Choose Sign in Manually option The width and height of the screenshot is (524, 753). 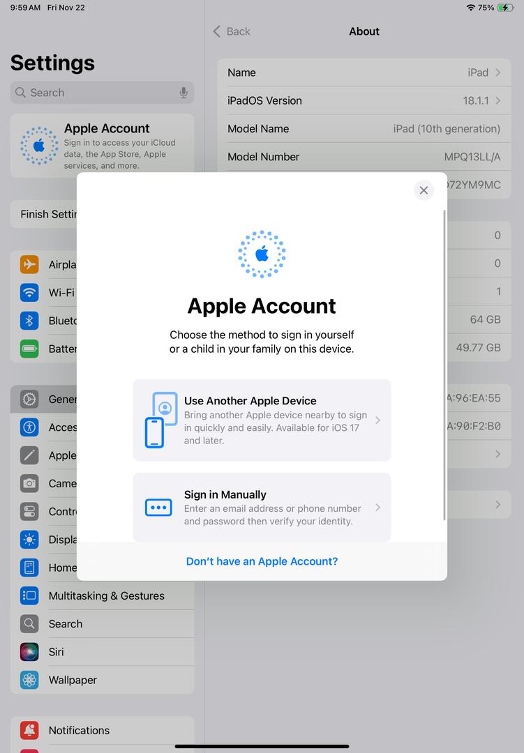point(262,507)
